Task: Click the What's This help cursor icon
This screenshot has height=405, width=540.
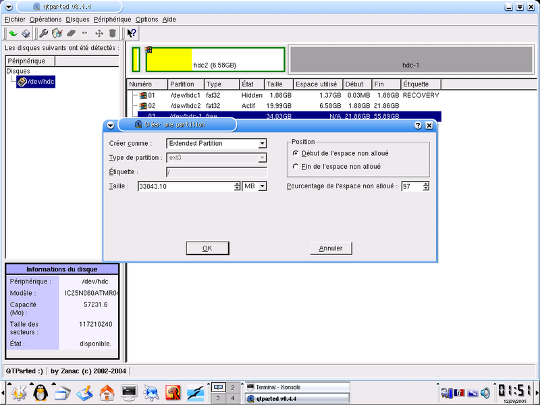Action: 132,33
